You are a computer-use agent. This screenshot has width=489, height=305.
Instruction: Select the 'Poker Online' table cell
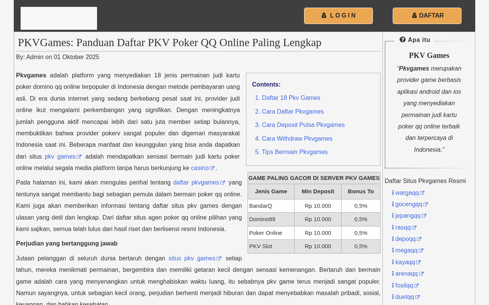tap(271, 233)
